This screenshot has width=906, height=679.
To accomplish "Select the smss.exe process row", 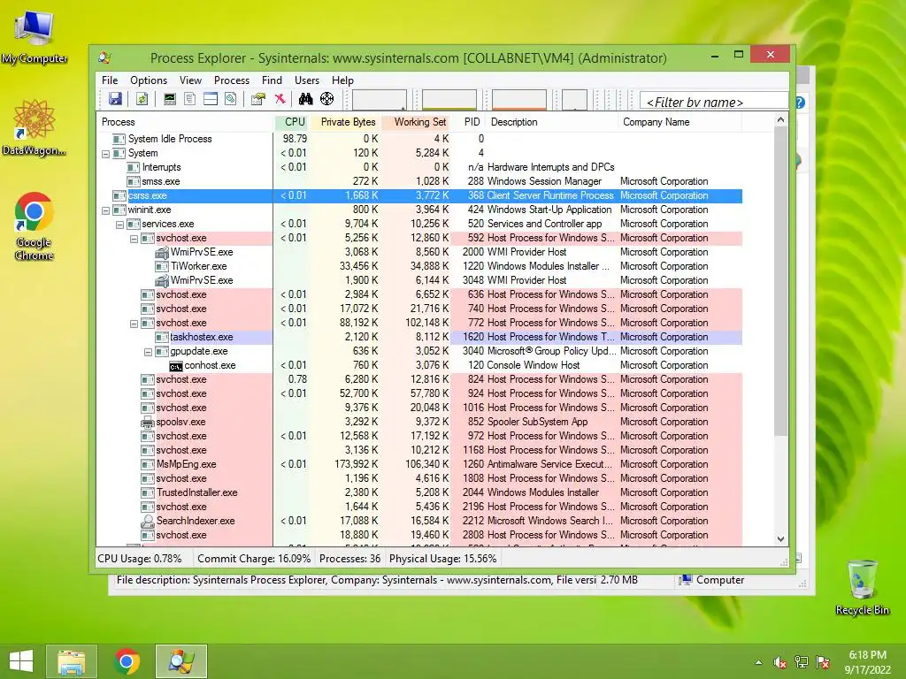I will (x=418, y=182).
